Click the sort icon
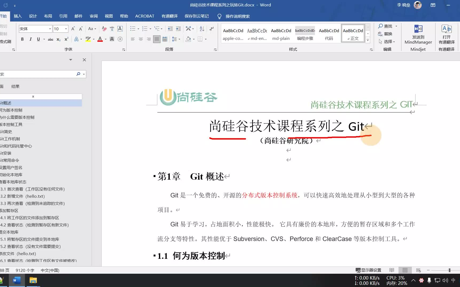 202,29
